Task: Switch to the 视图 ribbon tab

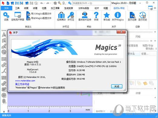Action: pos(106,8)
